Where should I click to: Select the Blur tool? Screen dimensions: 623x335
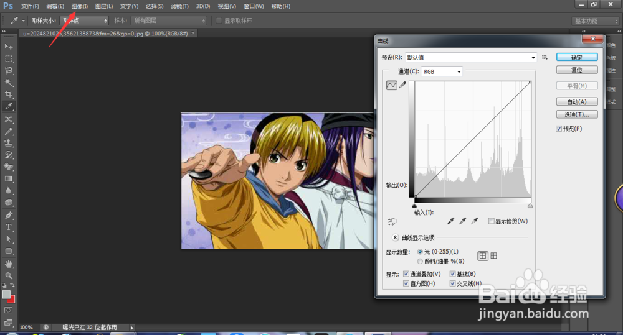coord(8,191)
